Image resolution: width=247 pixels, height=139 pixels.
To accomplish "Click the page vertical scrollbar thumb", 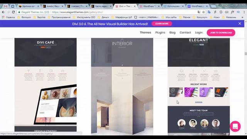I will 245,54.
